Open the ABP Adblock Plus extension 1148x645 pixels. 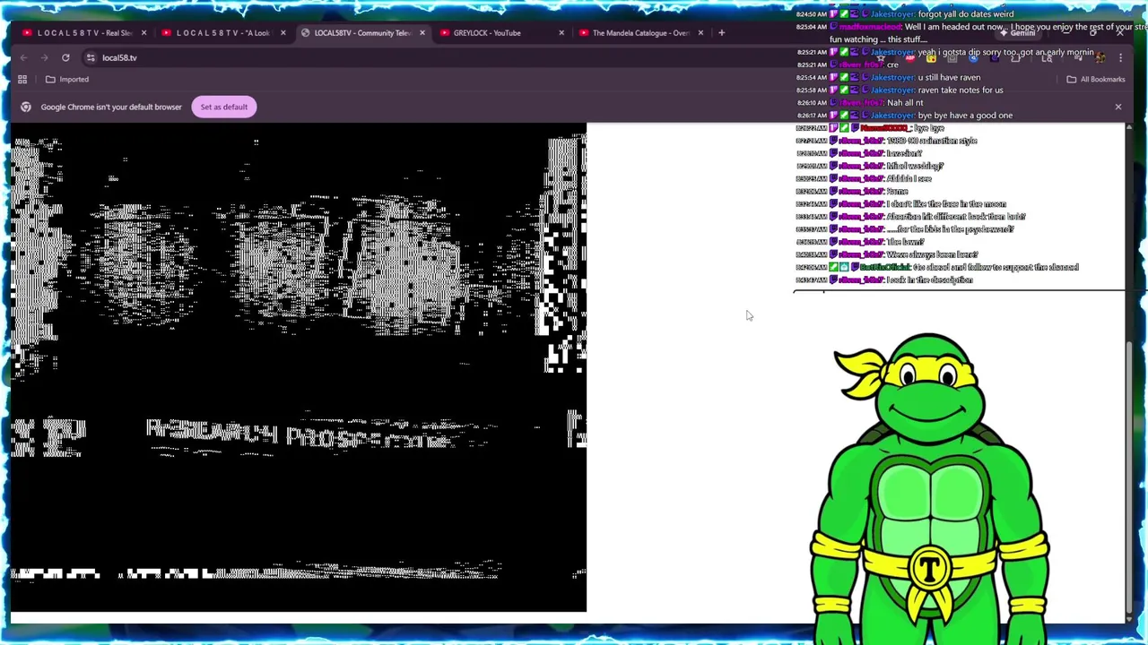click(x=910, y=58)
